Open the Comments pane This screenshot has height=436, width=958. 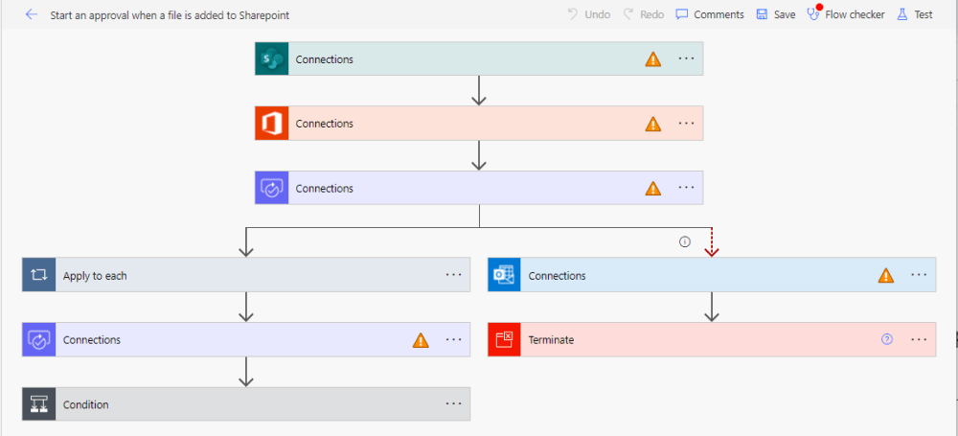tap(710, 14)
